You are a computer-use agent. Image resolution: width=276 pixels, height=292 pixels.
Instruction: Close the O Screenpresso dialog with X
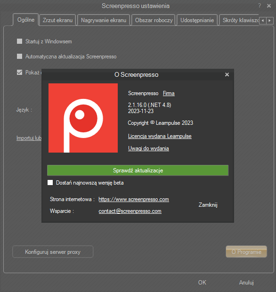[x=227, y=75]
